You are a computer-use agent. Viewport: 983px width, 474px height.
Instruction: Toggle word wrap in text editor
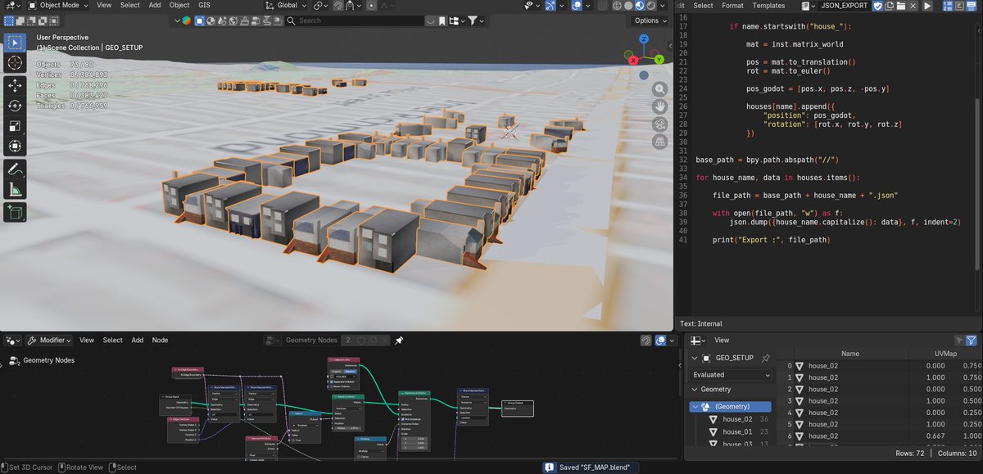(959, 6)
